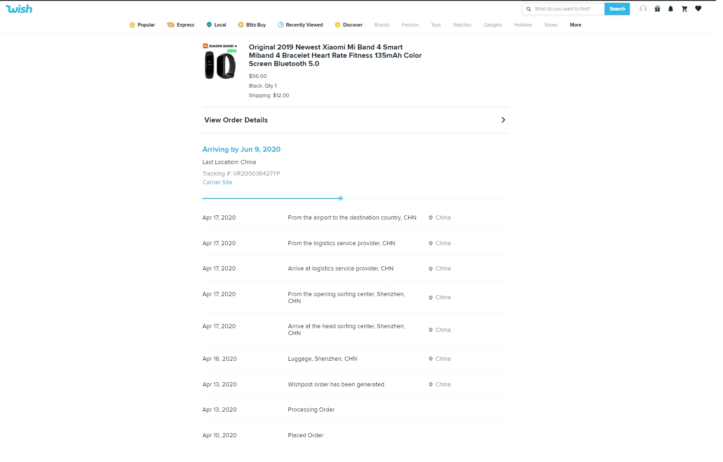Click the Express truck icon

(171, 25)
